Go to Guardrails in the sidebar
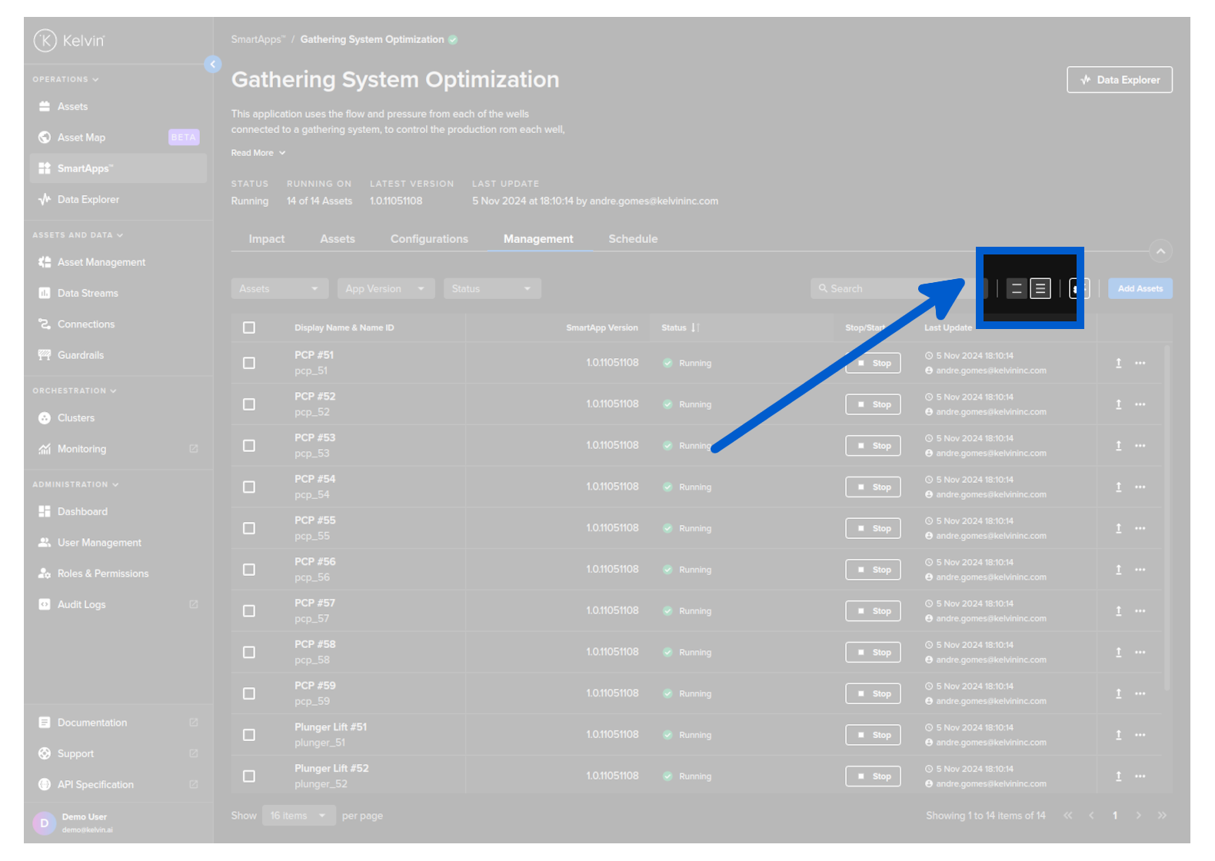The image size is (1215, 861). pyautogui.click(x=80, y=355)
